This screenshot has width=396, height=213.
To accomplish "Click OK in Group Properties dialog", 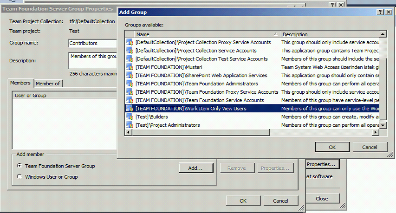I will [x=243, y=201].
